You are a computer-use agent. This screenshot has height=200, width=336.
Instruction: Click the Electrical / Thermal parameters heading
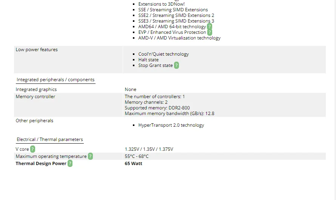point(49,139)
